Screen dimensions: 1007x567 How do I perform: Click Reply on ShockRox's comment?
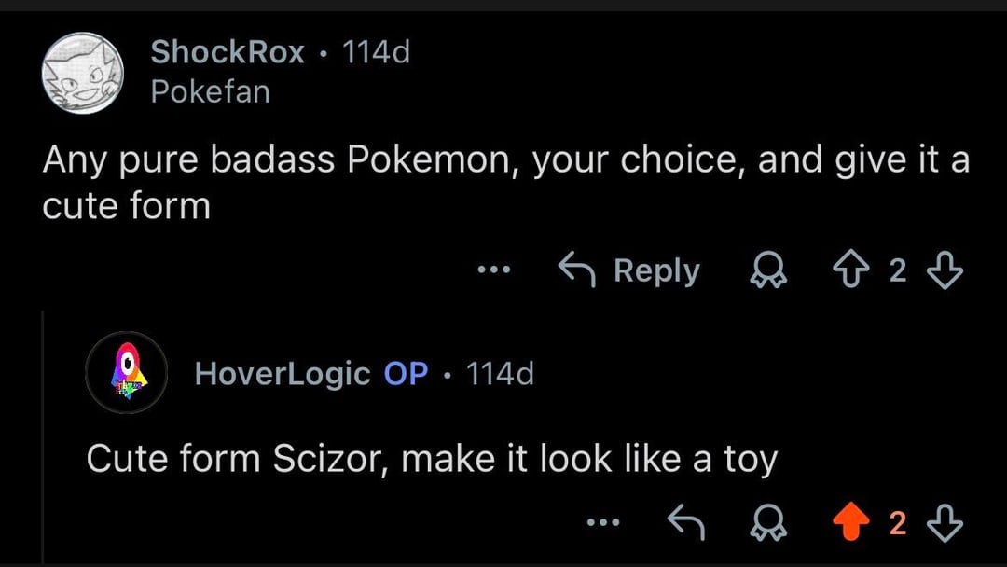click(628, 270)
